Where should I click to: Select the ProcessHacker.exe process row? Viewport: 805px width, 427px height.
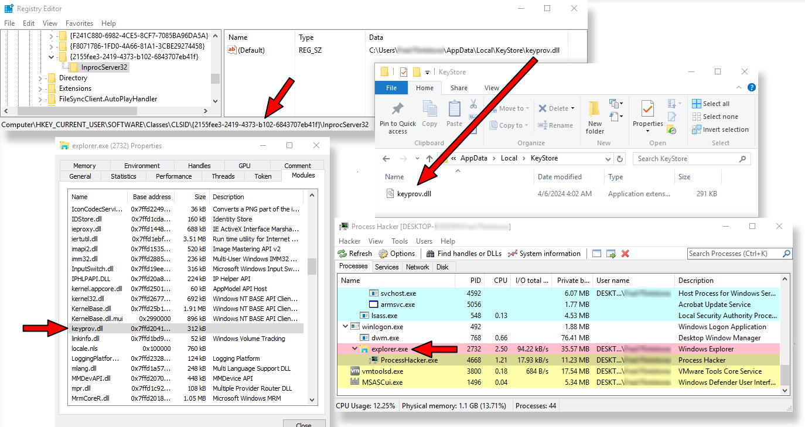pyautogui.click(x=560, y=360)
